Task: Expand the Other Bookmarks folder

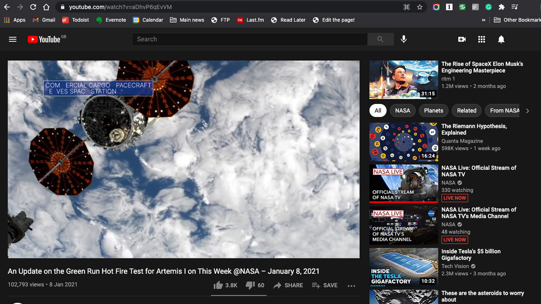Action: click(x=517, y=20)
